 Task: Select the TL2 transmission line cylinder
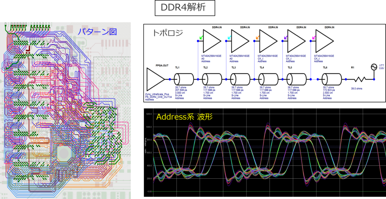[212, 79]
